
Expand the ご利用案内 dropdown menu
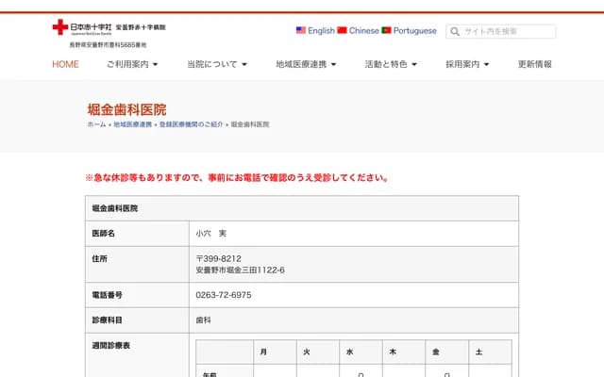pos(132,64)
